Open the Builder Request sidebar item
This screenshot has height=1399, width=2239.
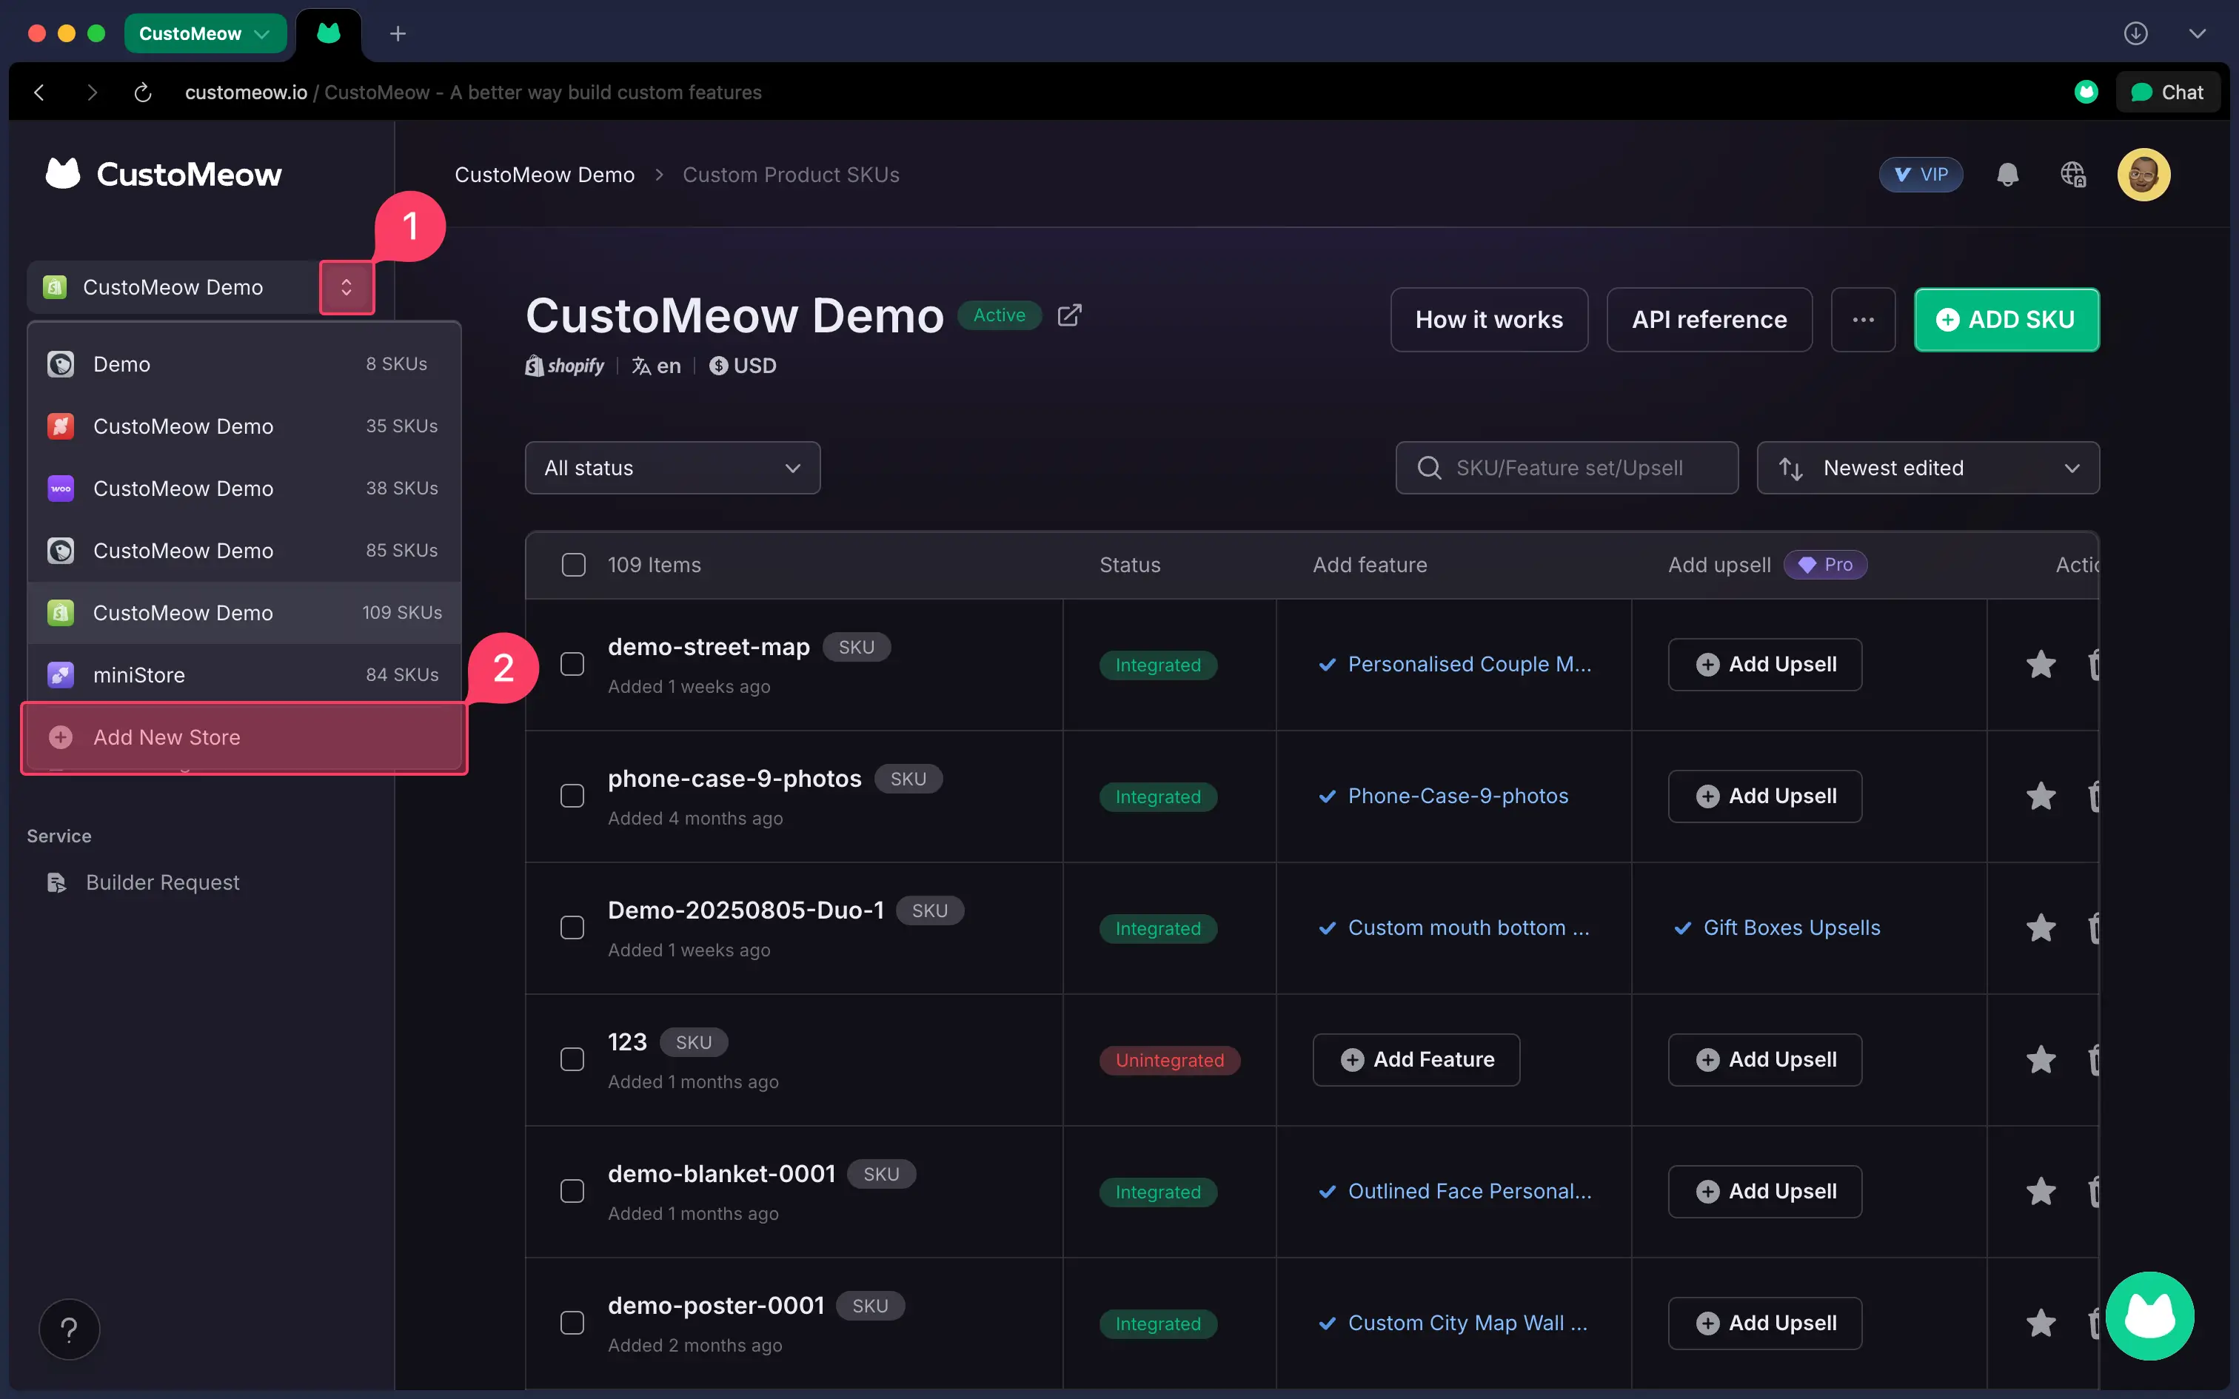click(144, 882)
